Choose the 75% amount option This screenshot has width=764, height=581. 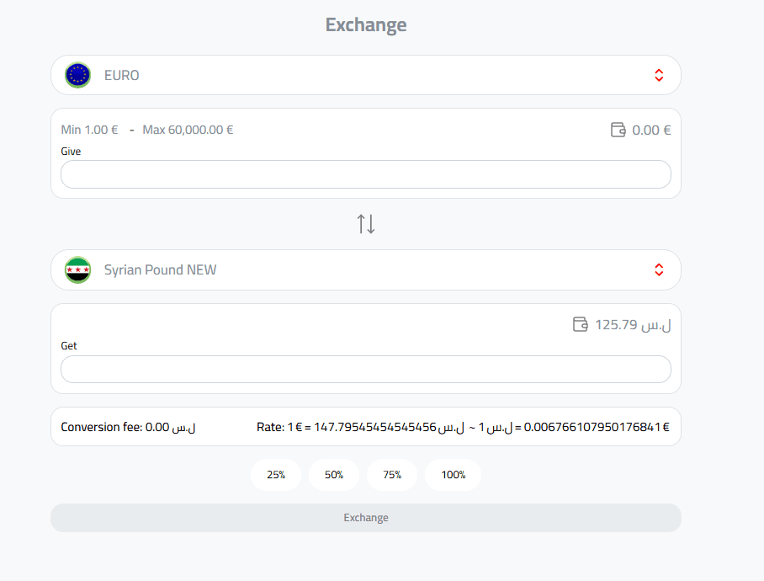pyautogui.click(x=392, y=475)
